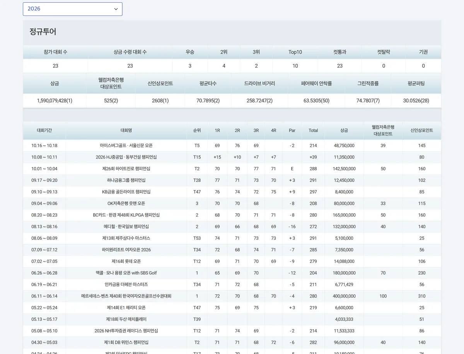The height and width of the screenshot is (354, 464).
Task: Select the 제18회 두산 매치플레이 tournament name
Action: pos(126,319)
